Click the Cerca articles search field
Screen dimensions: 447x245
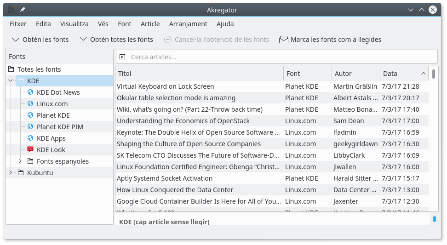281,57
